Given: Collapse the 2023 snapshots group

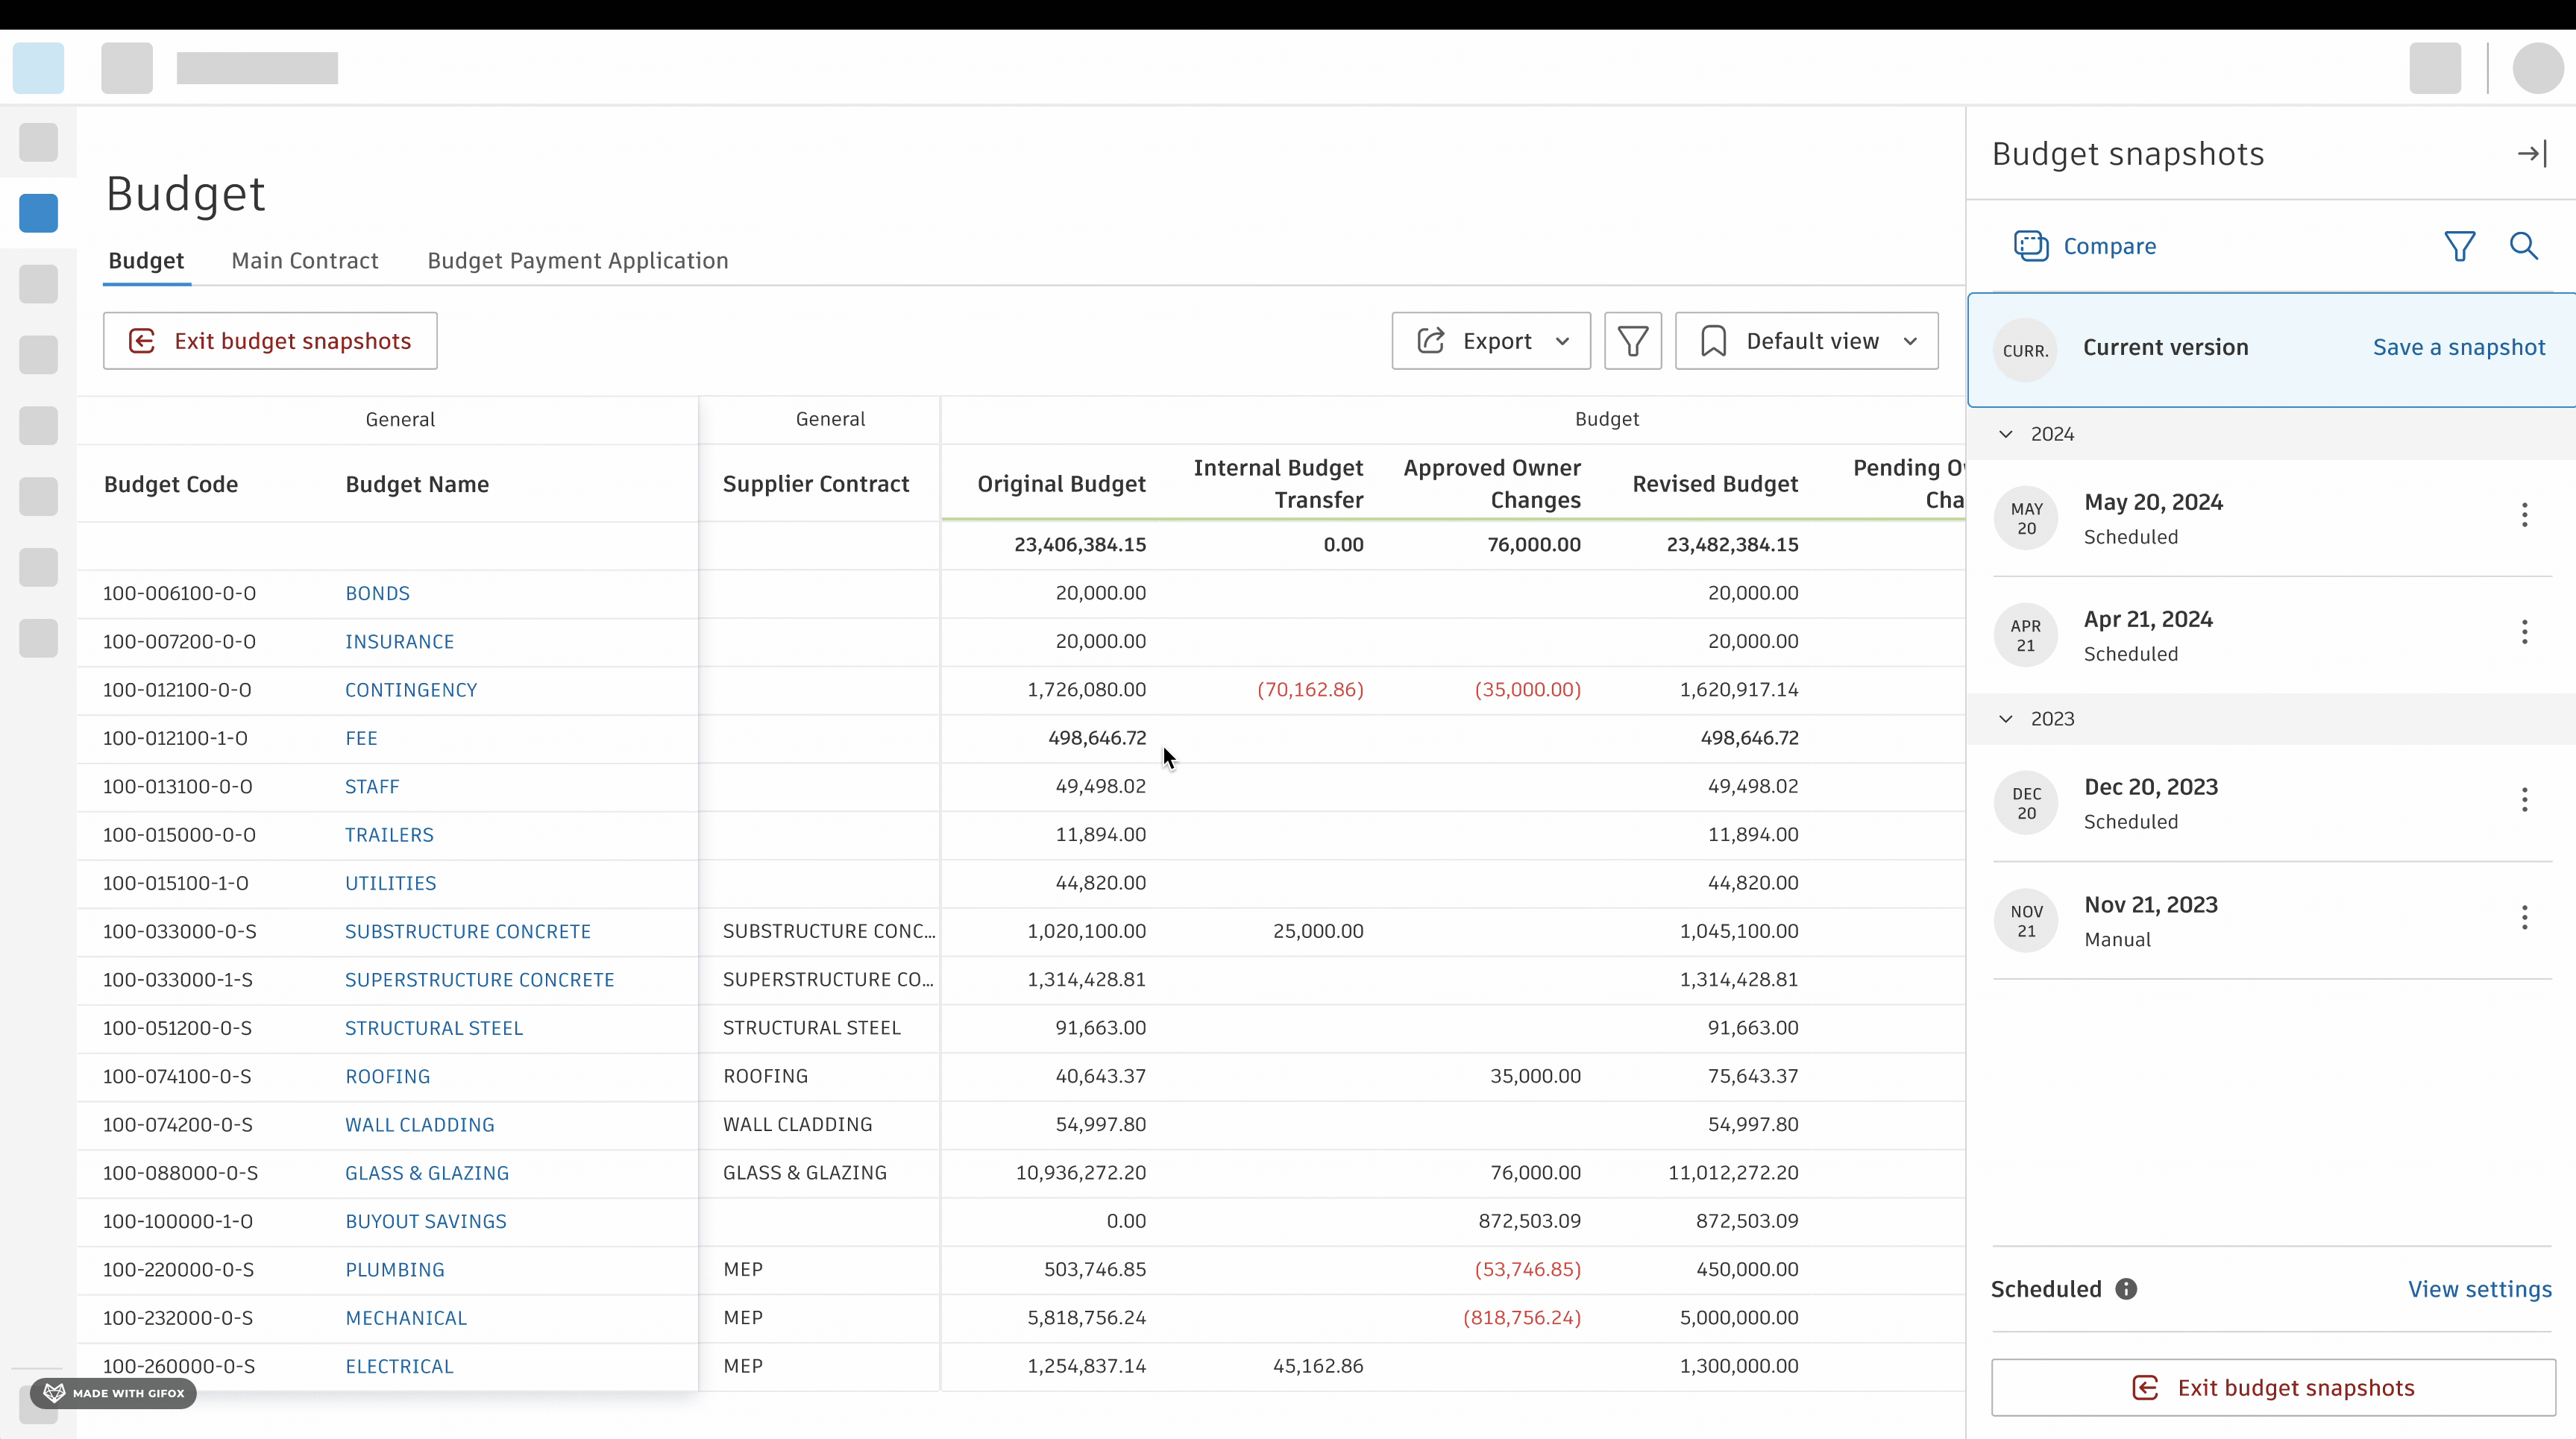Looking at the screenshot, I should (x=2006, y=719).
